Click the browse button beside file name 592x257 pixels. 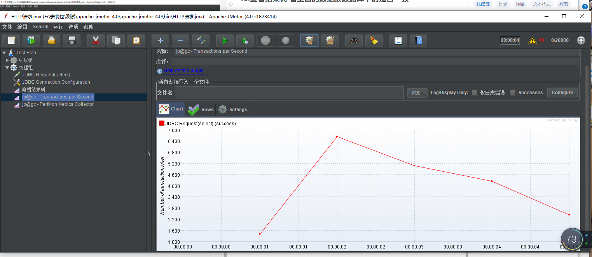pos(417,93)
